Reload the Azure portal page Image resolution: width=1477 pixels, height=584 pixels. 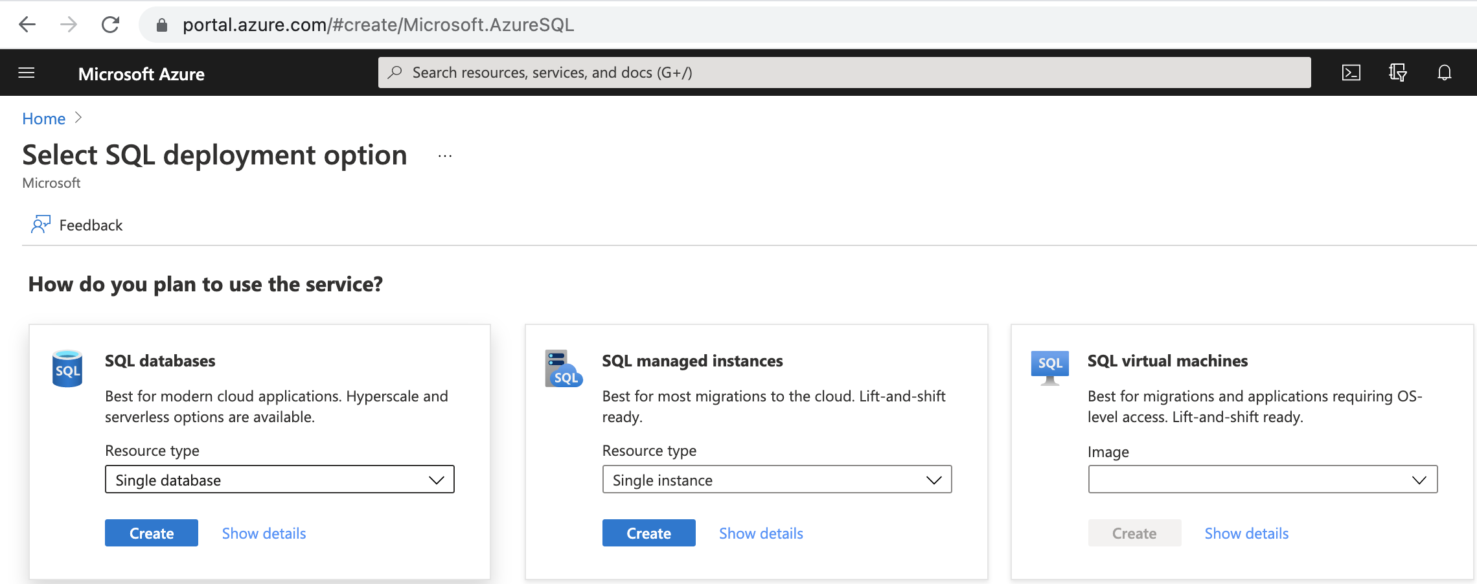coord(110,25)
